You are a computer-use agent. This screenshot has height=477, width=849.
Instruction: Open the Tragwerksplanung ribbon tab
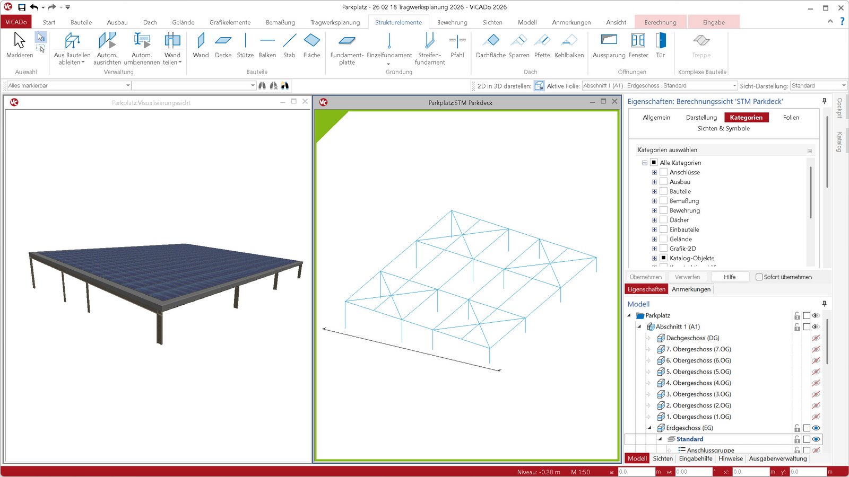tap(335, 22)
